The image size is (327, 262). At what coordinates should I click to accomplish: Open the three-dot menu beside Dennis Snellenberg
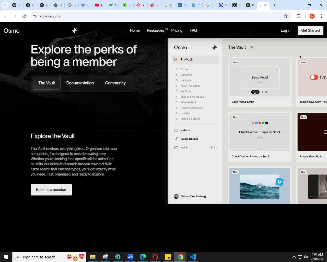(216, 196)
